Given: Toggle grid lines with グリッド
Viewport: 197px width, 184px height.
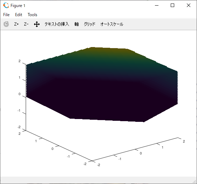Looking at the screenshot, I should coord(90,24).
